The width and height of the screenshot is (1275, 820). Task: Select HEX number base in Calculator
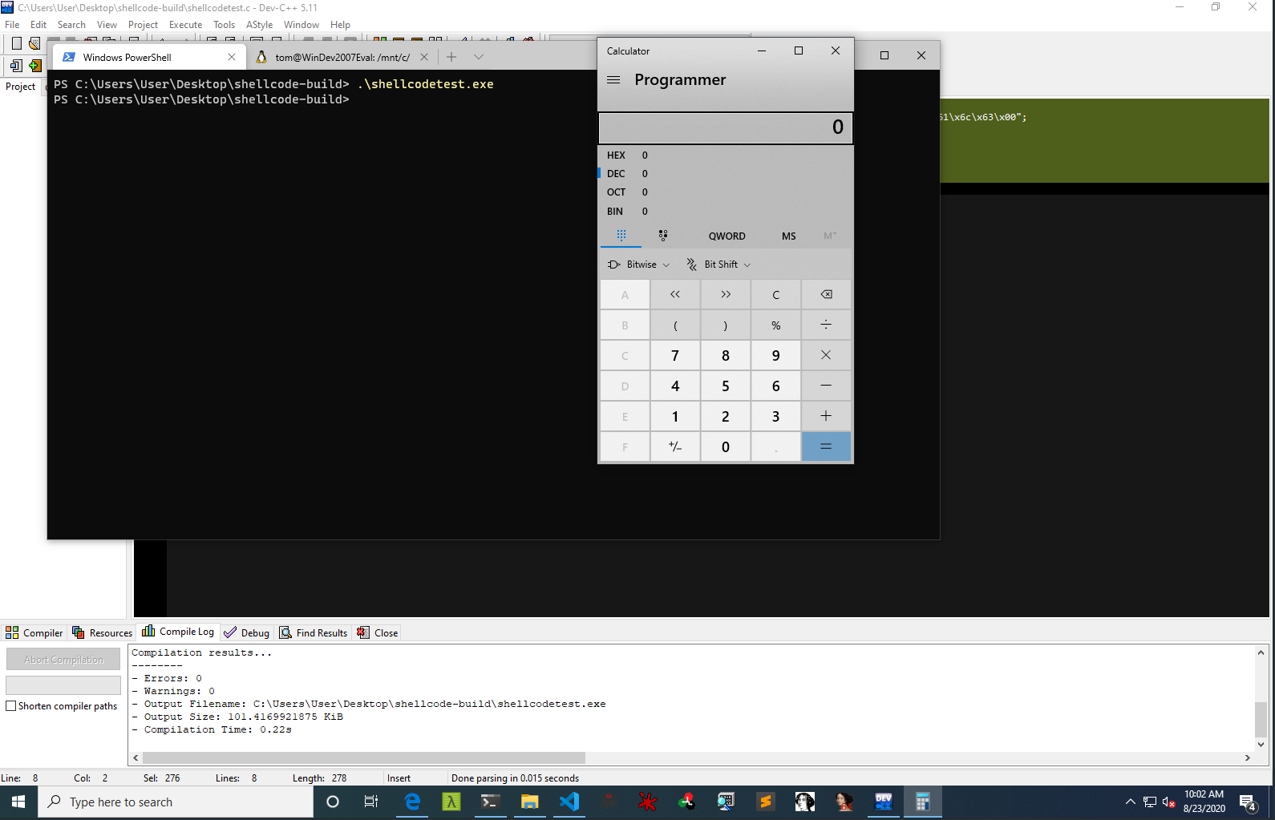pos(726,155)
